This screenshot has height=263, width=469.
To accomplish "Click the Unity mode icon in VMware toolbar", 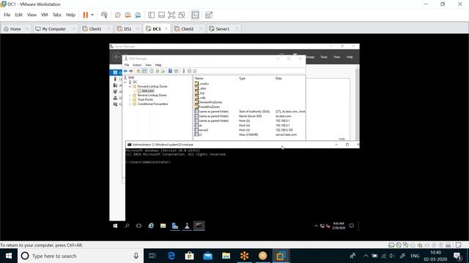I will (182, 15).
